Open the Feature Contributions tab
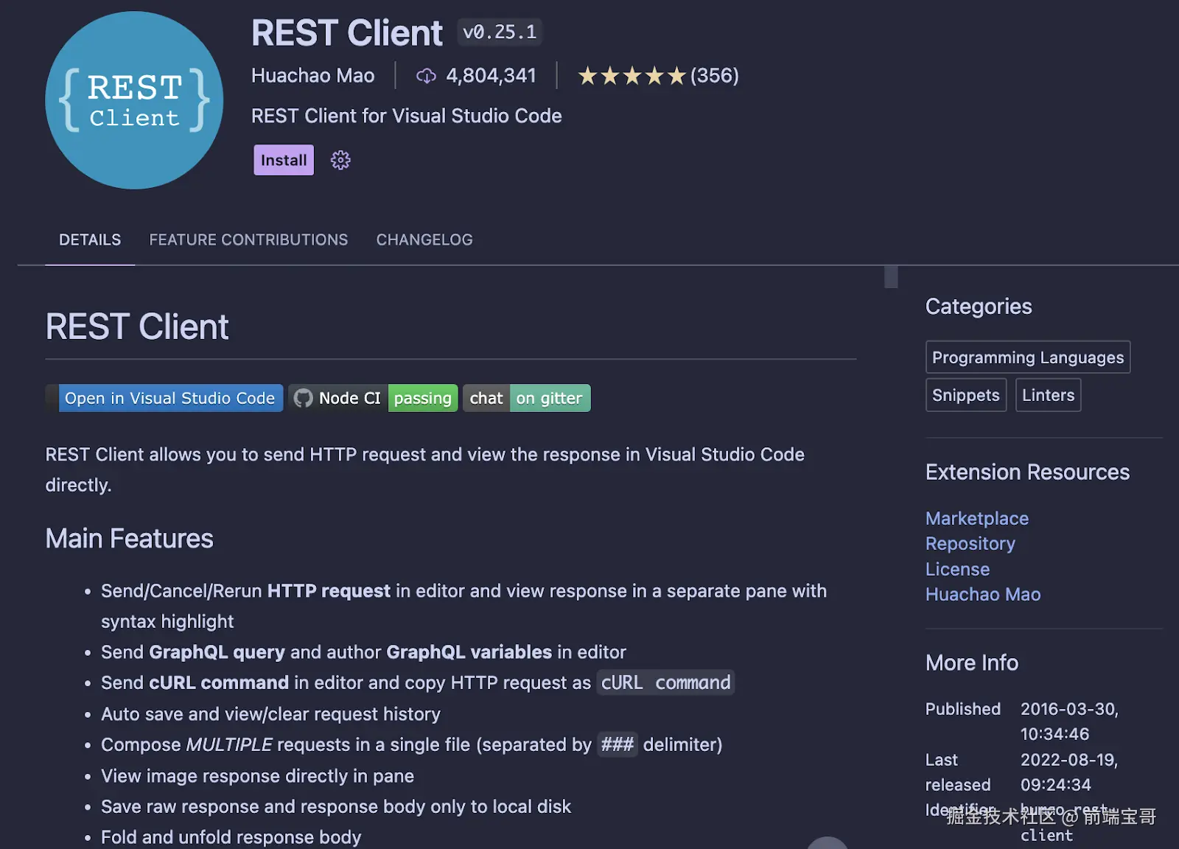Screen dimensions: 1179x849 click(x=248, y=240)
